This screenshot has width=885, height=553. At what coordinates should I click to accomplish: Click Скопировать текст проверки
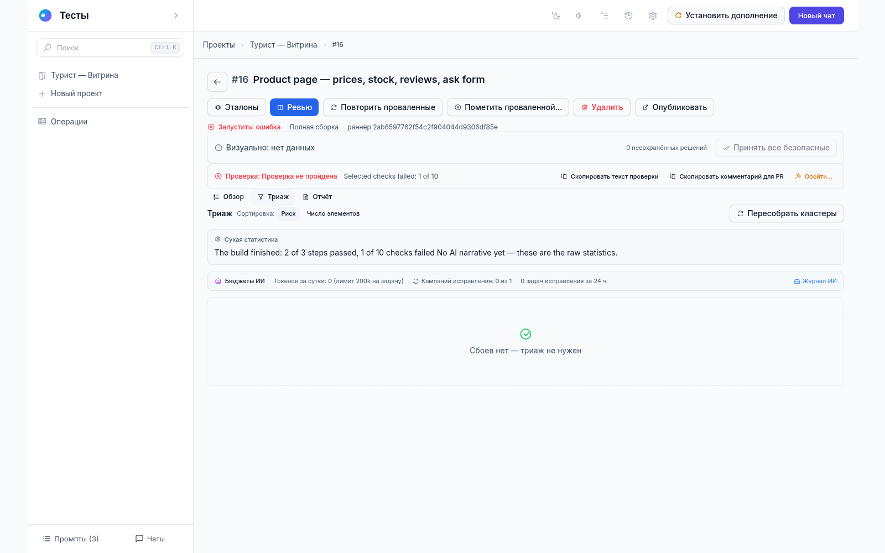coord(610,176)
